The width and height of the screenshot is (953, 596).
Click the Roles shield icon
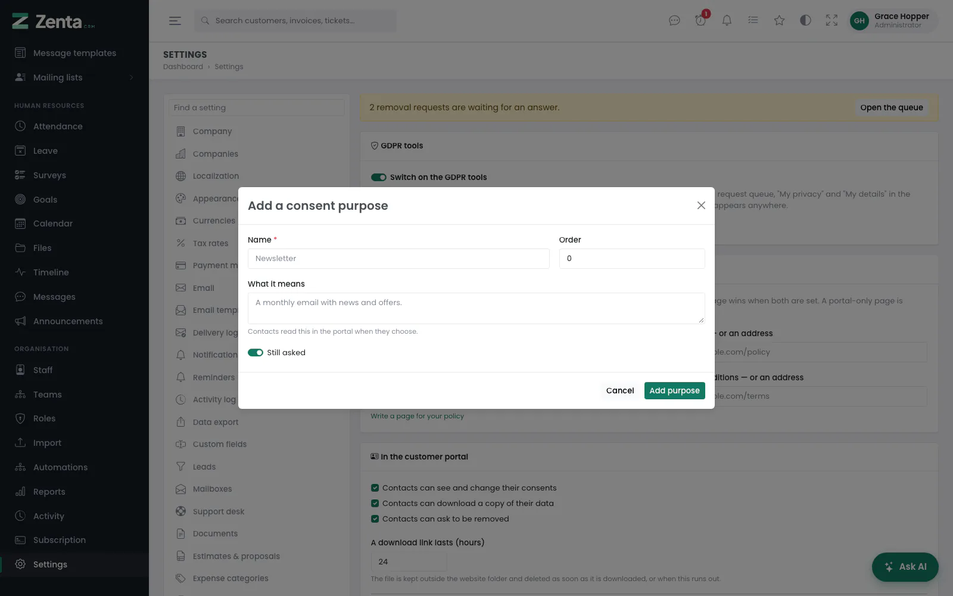pyautogui.click(x=20, y=418)
